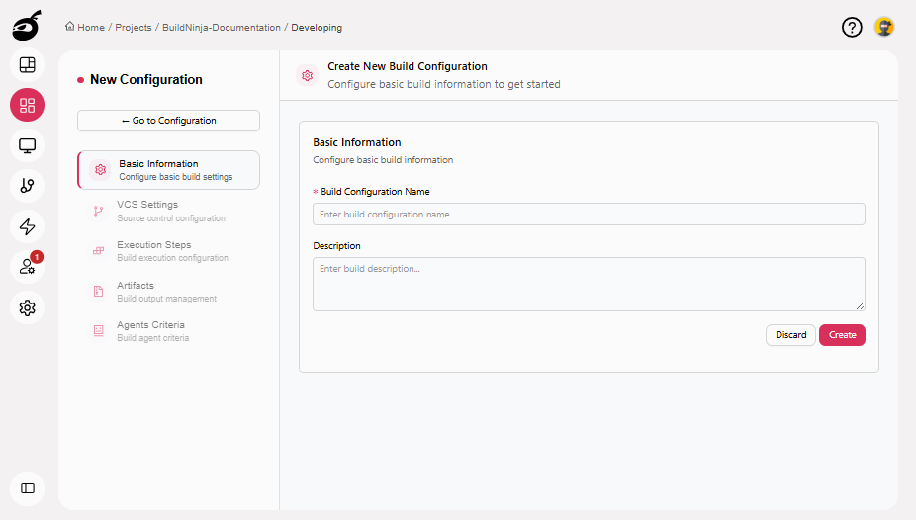Click the header gear icon beside Create New Build Configuration

pyautogui.click(x=308, y=75)
